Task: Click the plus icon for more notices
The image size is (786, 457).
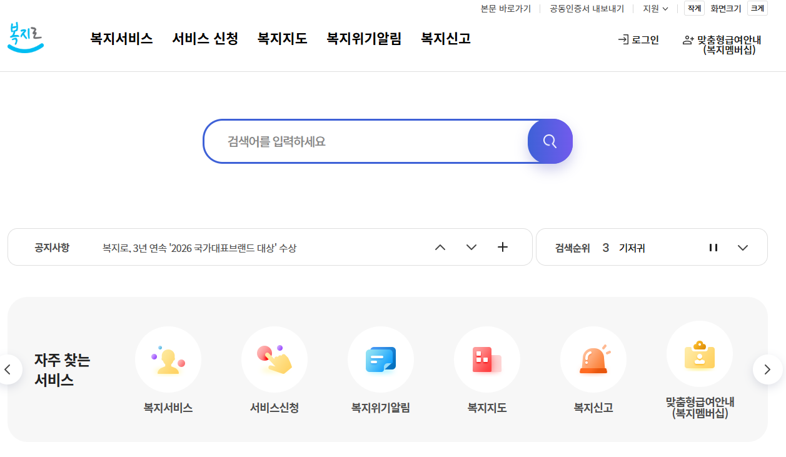Action: click(x=503, y=247)
